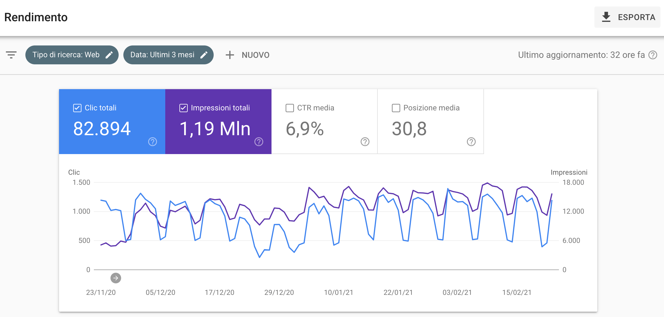Click pencil icon on Data chip
Image resolution: width=664 pixels, height=317 pixels.
[204, 55]
